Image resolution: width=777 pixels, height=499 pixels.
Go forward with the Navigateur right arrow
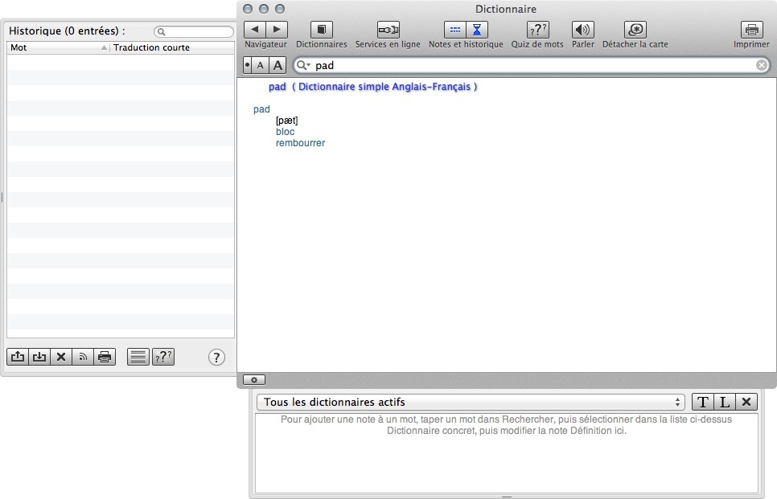[277, 30]
